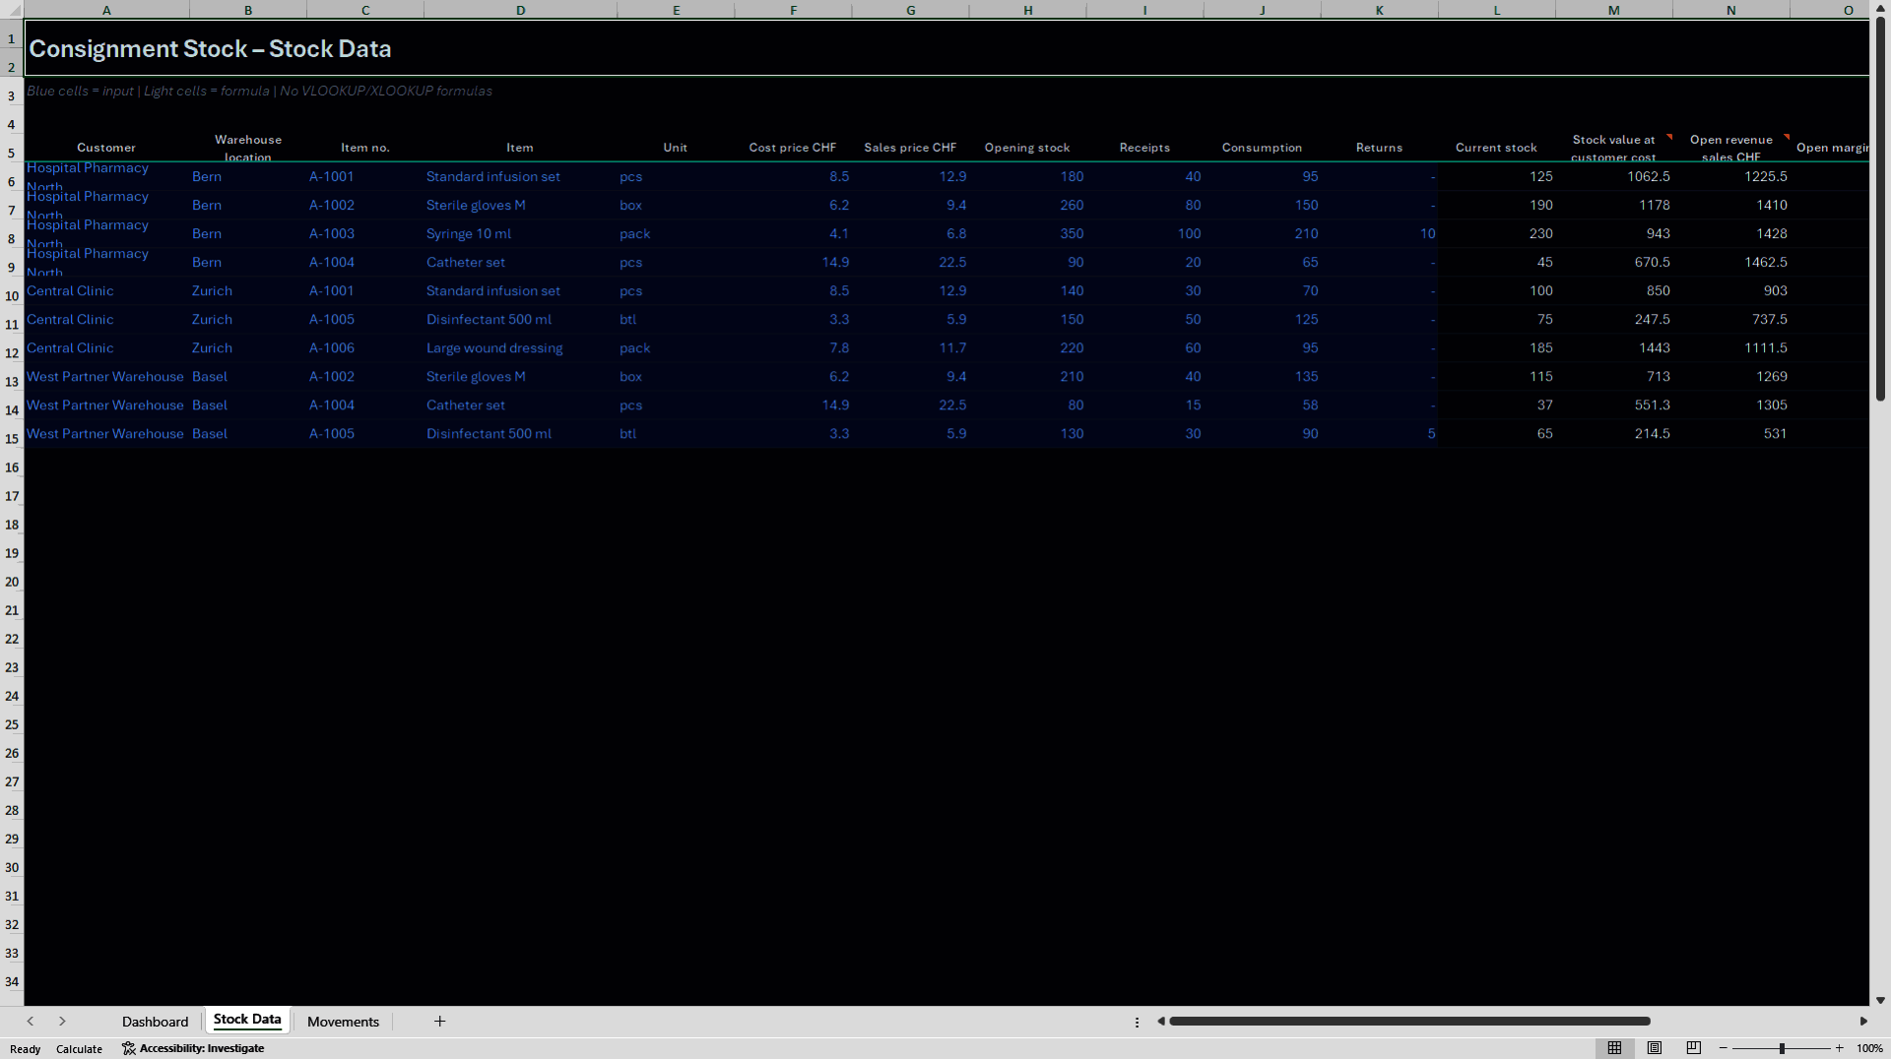Click scroll down arrow of vertical scrollbar
Viewport: 1891px width, 1059px height.
click(x=1880, y=1000)
